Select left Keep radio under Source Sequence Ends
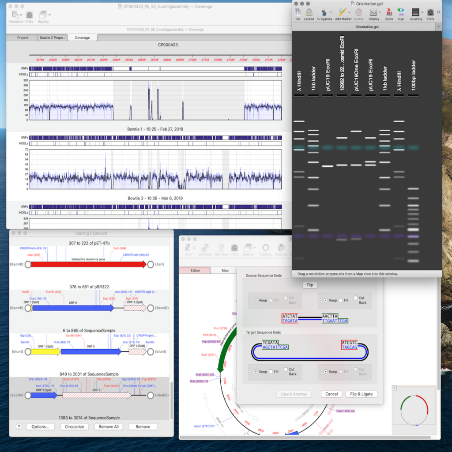This screenshot has height=452, width=452. (256, 300)
